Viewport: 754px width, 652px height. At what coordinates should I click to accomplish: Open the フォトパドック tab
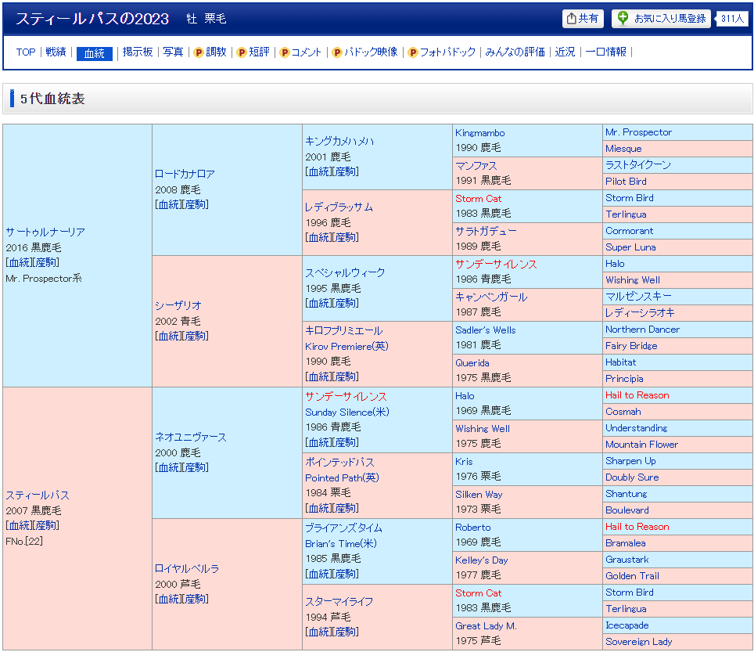click(x=447, y=52)
